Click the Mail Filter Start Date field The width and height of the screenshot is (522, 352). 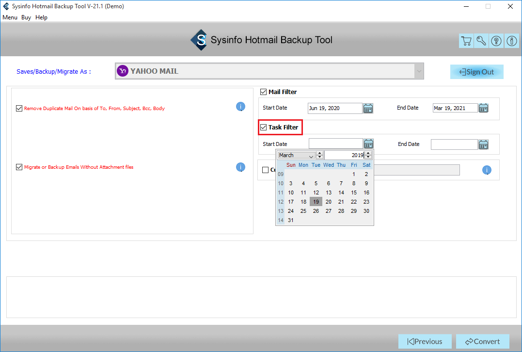point(335,108)
